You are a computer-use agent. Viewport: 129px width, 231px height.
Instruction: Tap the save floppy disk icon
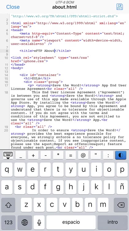pyautogui.click(x=119, y=7)
